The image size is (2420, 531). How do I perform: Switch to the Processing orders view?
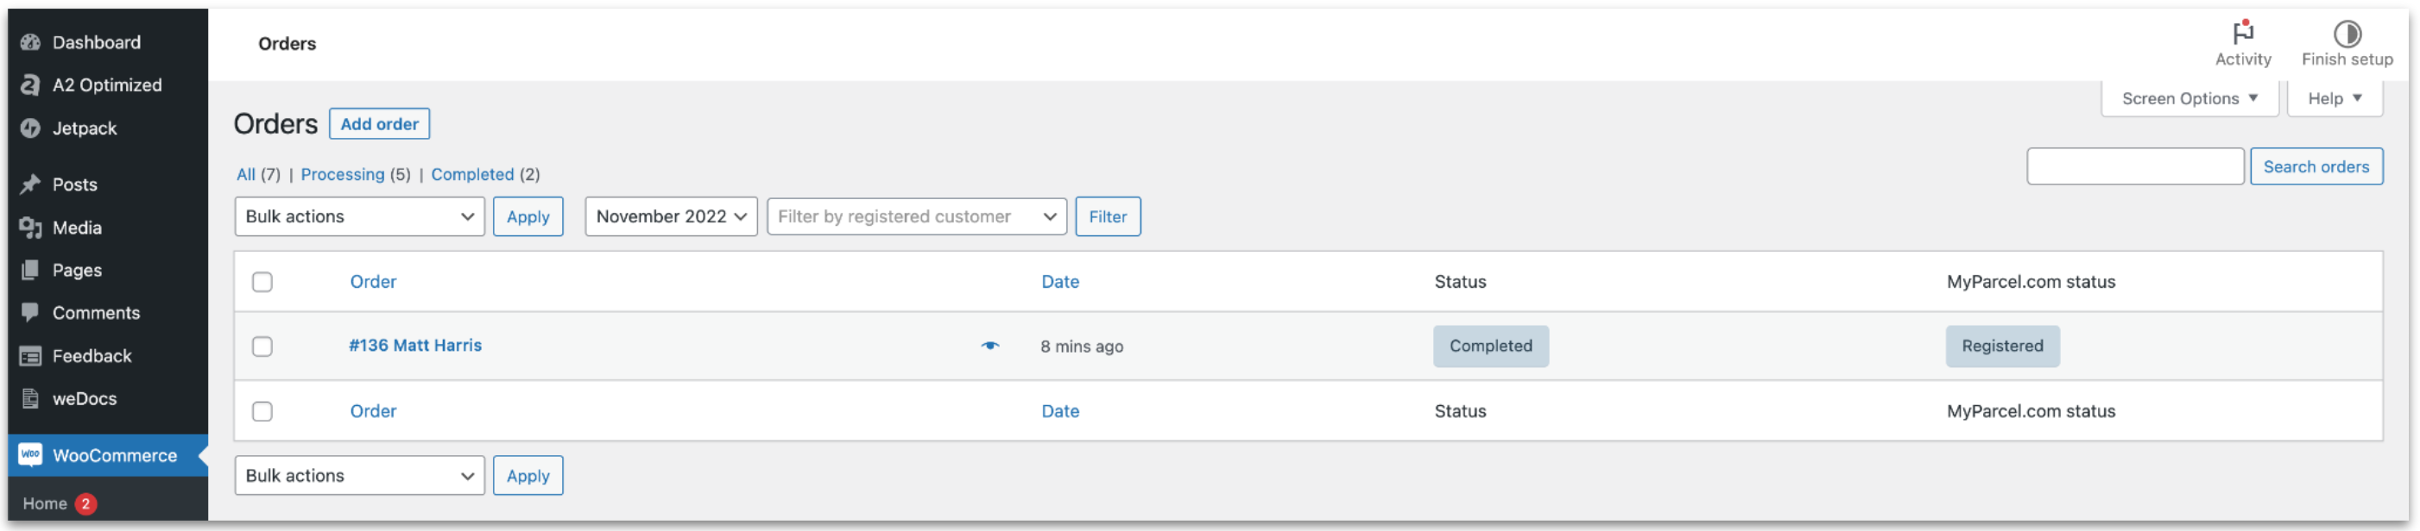click(342, 174)
